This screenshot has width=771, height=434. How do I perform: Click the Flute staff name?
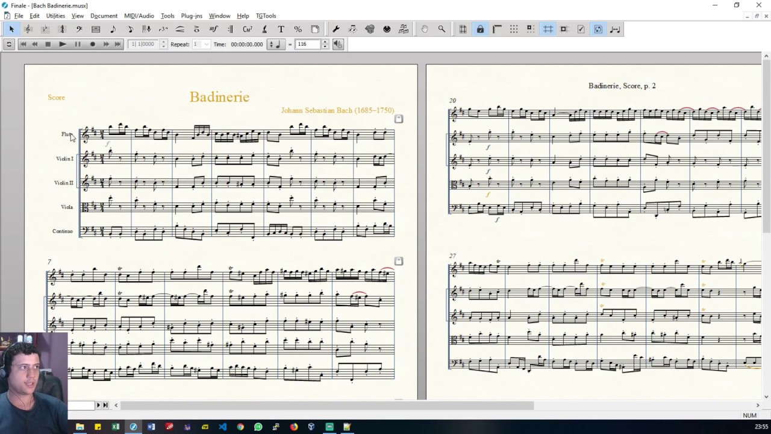[66, 134]
